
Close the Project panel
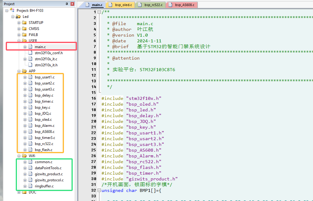(x=72, y=4)
